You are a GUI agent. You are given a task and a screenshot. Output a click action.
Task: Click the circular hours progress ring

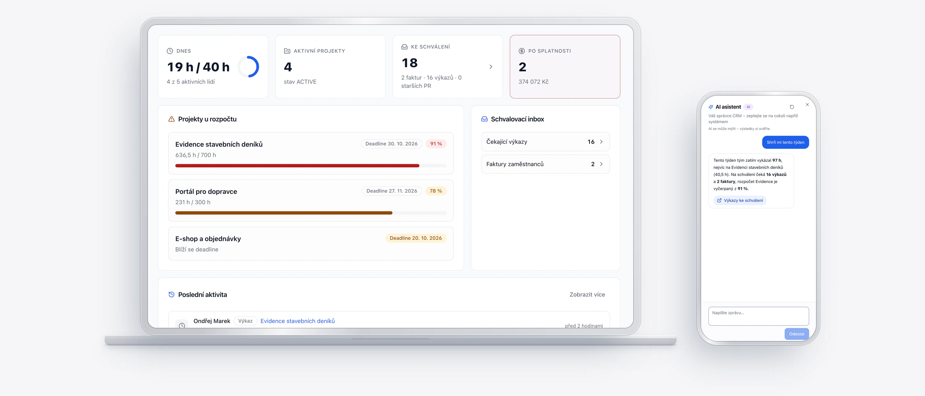pyautogui.click(x=249, y=67)
